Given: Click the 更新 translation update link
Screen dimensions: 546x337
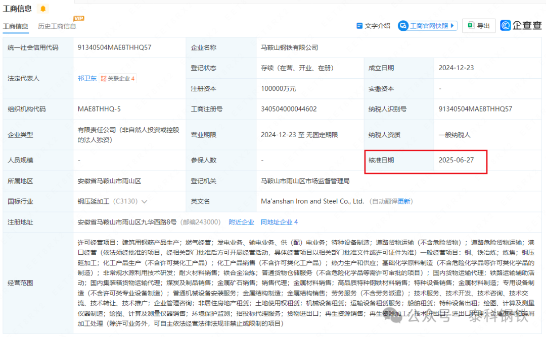Looking at the screenshot, I should pos(404,201).
